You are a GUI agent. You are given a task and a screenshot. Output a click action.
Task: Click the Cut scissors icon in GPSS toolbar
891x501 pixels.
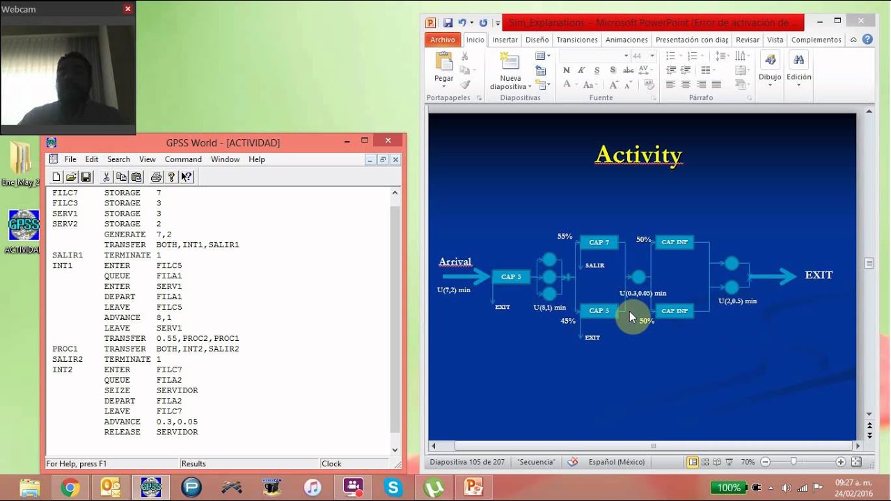[x=107, y=177]
